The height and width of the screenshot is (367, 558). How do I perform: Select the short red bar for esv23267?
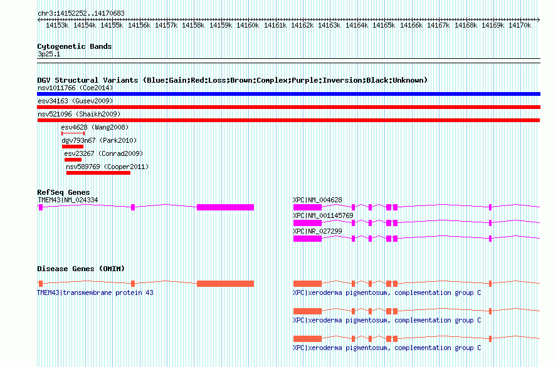coord(73,160)
